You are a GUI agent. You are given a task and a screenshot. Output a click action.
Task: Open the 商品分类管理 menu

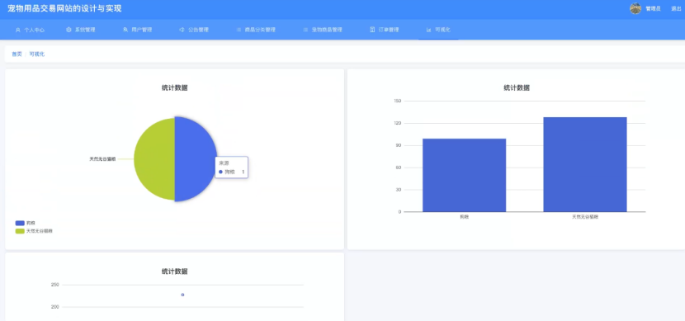click(256, 30)
